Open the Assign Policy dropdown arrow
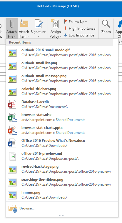 coord(61,36)
